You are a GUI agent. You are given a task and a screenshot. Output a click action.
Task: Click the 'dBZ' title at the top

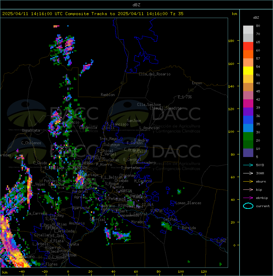[136, 5]
